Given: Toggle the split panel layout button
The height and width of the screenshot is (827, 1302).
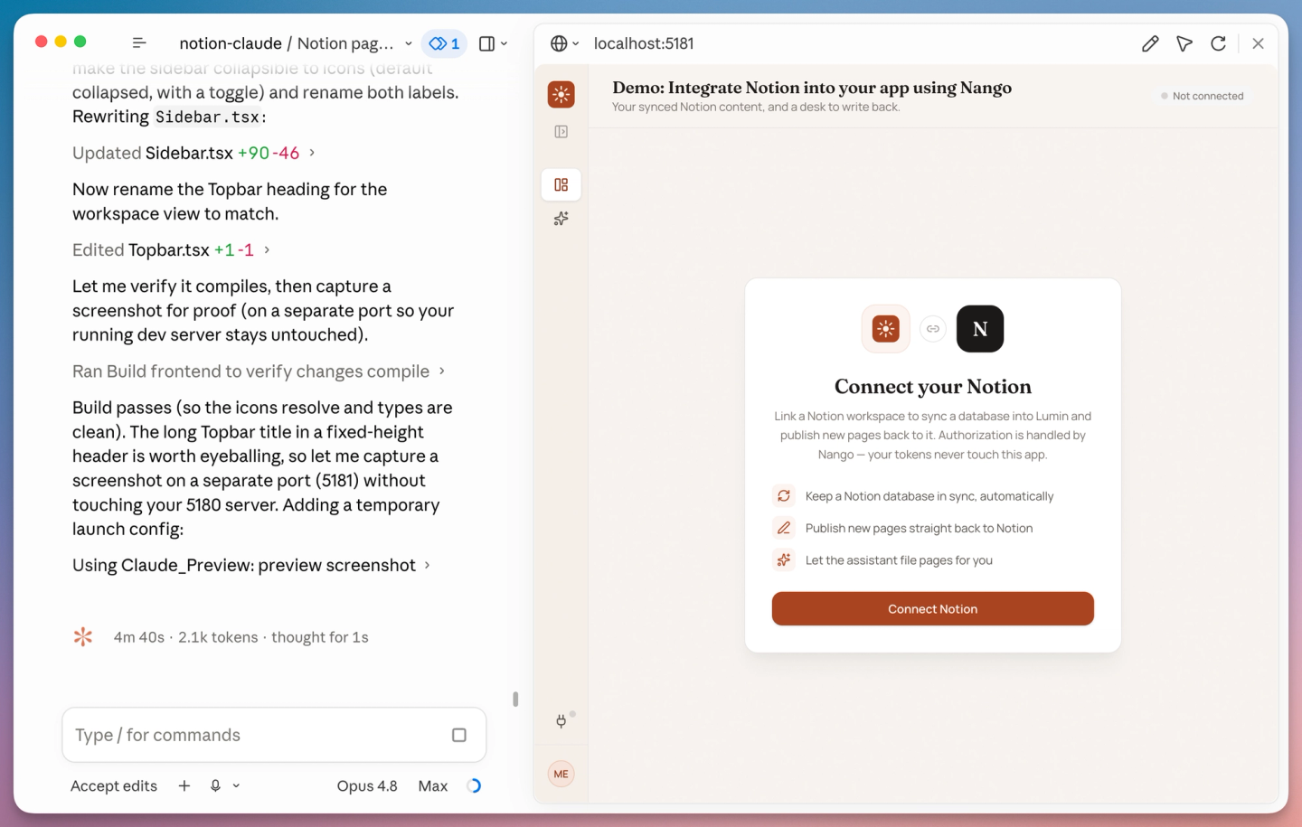Looking at the screenshot, I should (x=486, y=43).
